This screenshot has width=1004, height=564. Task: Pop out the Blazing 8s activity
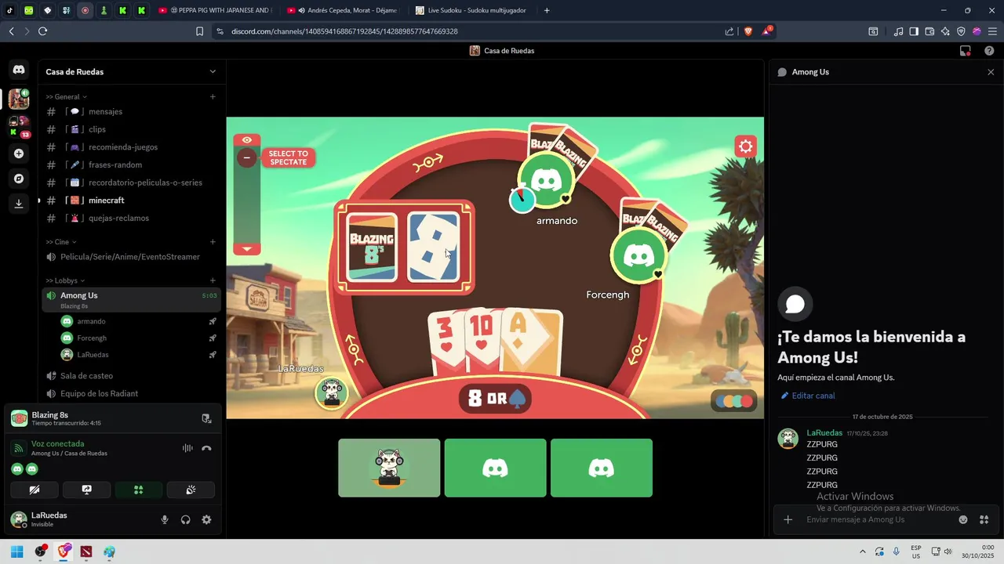206,418
